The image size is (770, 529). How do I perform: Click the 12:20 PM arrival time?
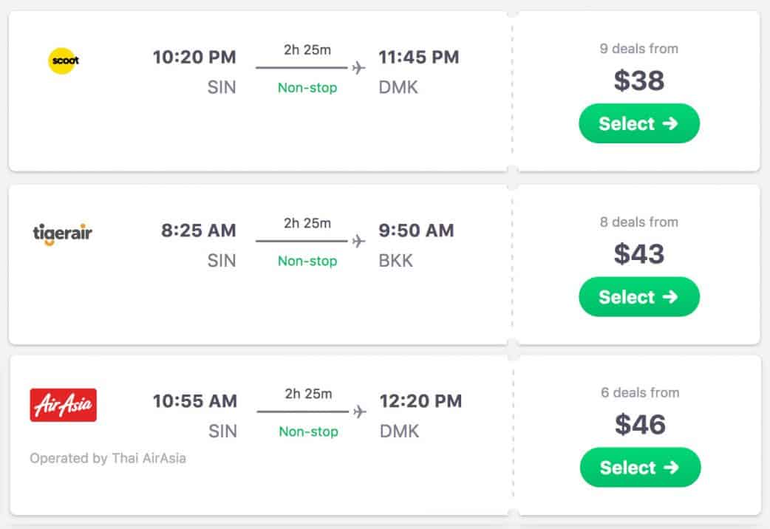tap(420, 401)
